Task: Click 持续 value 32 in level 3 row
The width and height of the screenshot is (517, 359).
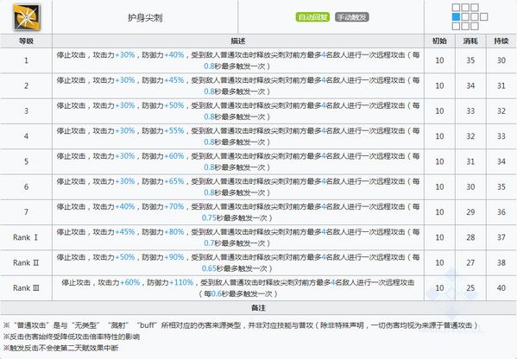Action: coord(501,111)
